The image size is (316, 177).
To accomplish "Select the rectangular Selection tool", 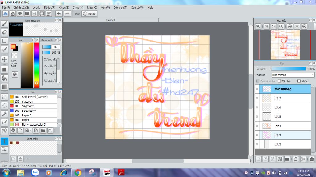I will click(x=4, y=97).
